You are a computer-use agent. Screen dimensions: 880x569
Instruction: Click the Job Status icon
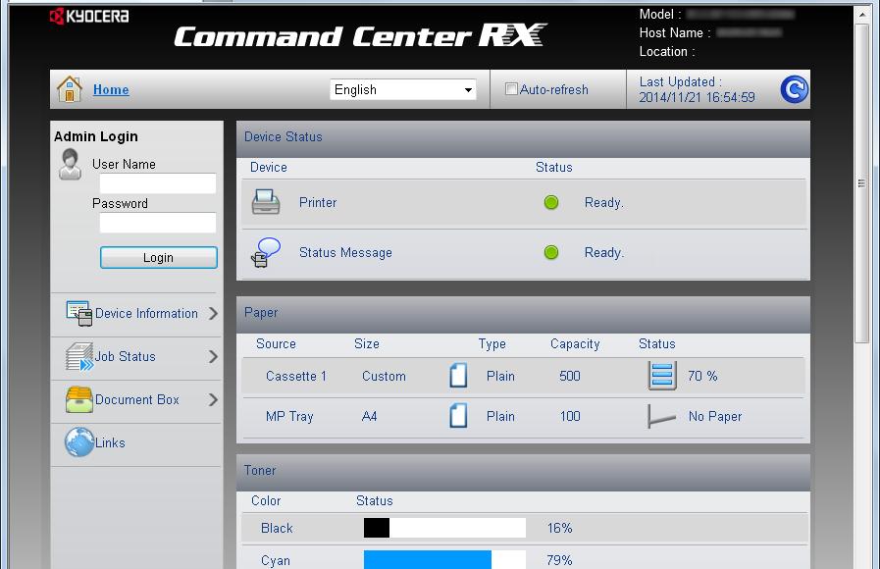(x=79, y=357)
